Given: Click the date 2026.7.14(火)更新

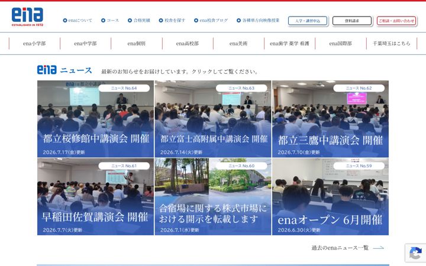Looking at the screenshot, I should (181, 153).
